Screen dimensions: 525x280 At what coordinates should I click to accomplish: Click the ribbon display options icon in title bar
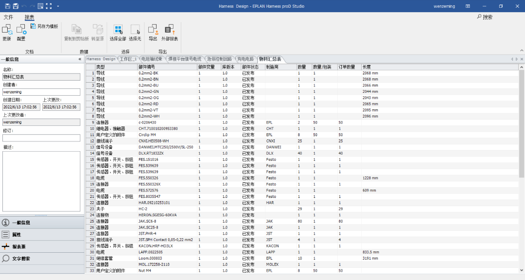point(468,6)
